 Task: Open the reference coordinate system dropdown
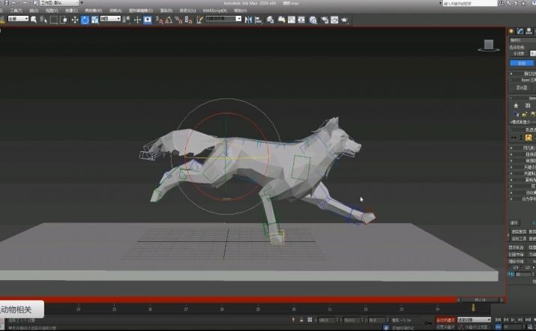click(x=110, y=19)
